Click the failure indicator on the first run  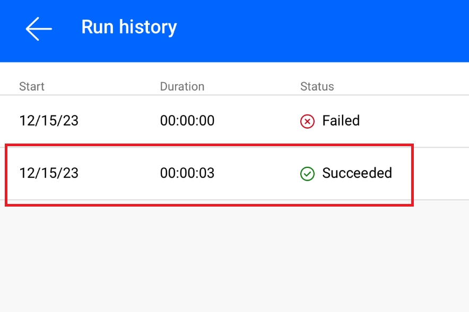pos(307,121)
